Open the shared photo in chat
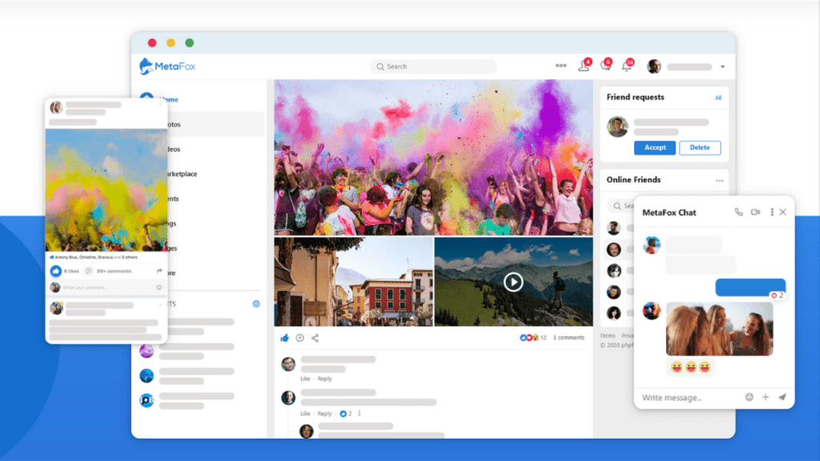This screenshot has width=820, height=461. pyautogui.click(x=720, y=329)
